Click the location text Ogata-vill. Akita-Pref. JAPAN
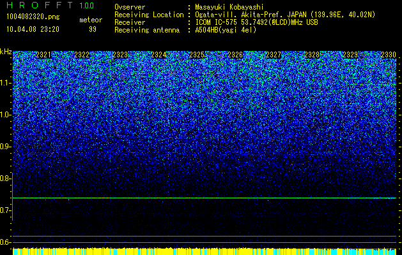Viewport: 402px width, 255px height. click(x=250, y=15)
